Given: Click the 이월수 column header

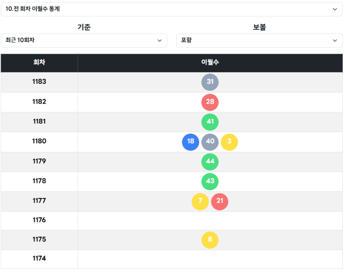Looking at the screenshot, I should [x=210, y=62].
